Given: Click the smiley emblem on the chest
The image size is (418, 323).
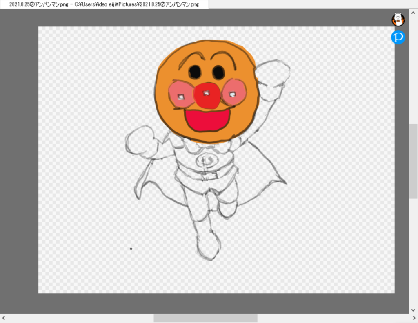Looking at the screenshot, I should tap(207, 160).
